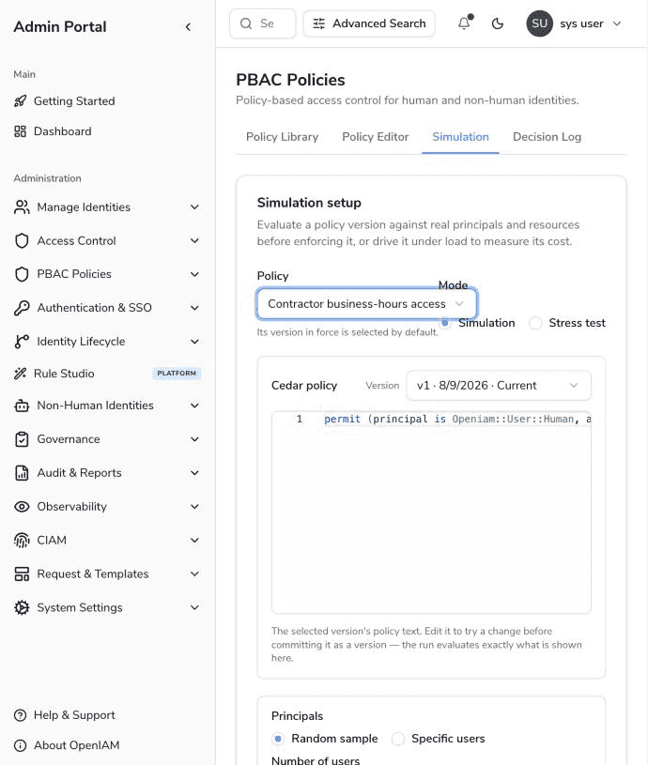
Task: Switch to the Policy Editor tab
Action: click(x=376, y=137)
